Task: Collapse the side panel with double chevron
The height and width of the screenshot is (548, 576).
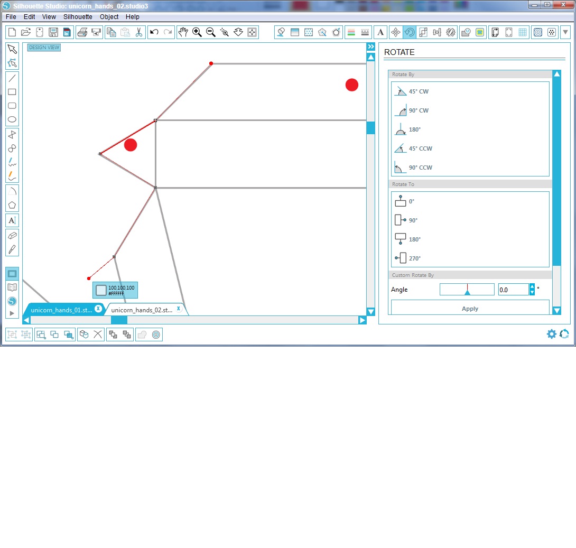Action: [x=371, y=47]
